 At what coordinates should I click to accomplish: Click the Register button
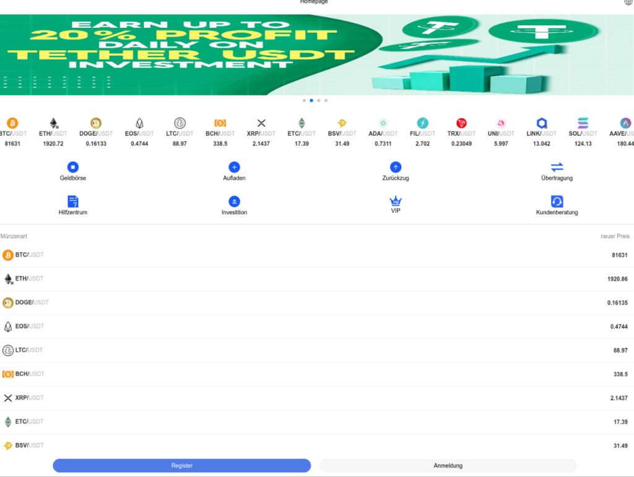pyautogui.click(x=182, y=465)
